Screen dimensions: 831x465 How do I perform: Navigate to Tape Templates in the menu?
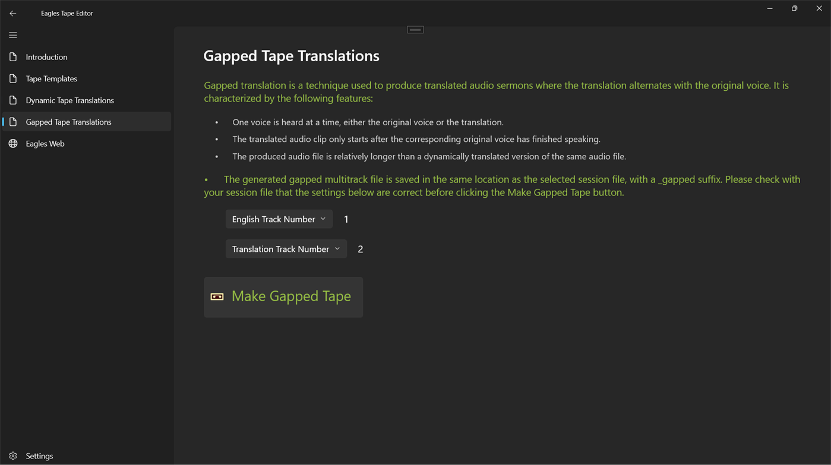click(x=51, y=78)
